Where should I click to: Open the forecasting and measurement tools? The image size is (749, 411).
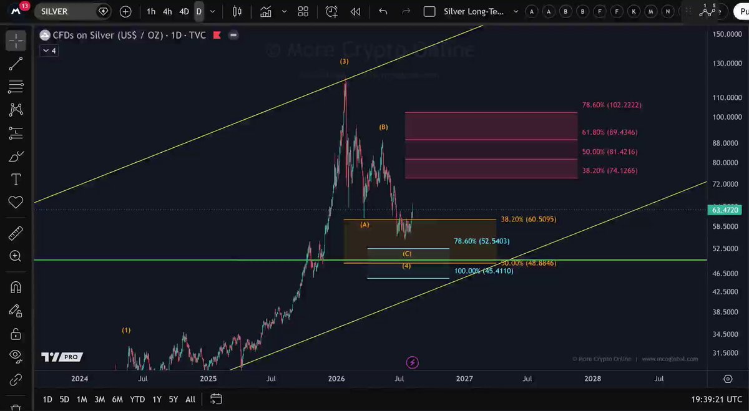(x=16, y=133)
